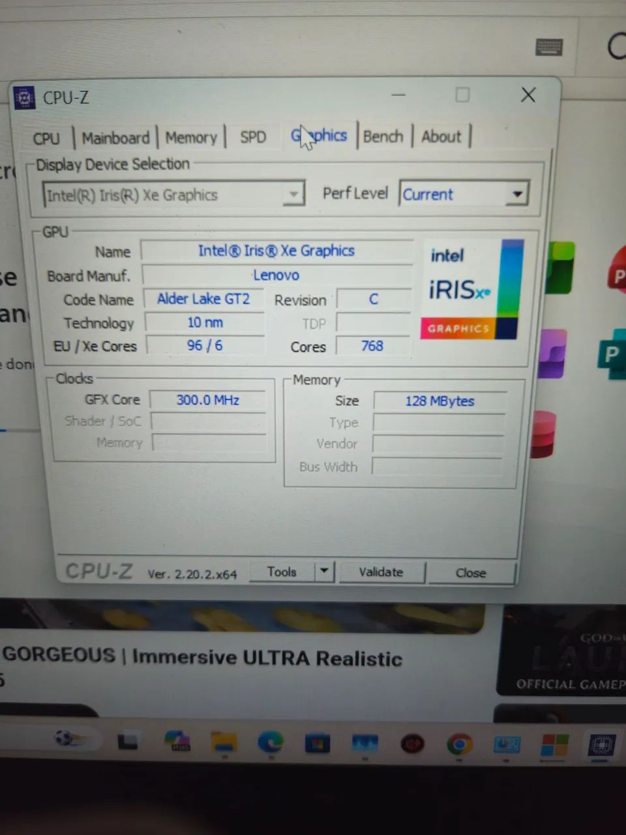Screen dimensions: 626x835
Task: Click the empty Bus Width field
Action: [x=438, y=466]
